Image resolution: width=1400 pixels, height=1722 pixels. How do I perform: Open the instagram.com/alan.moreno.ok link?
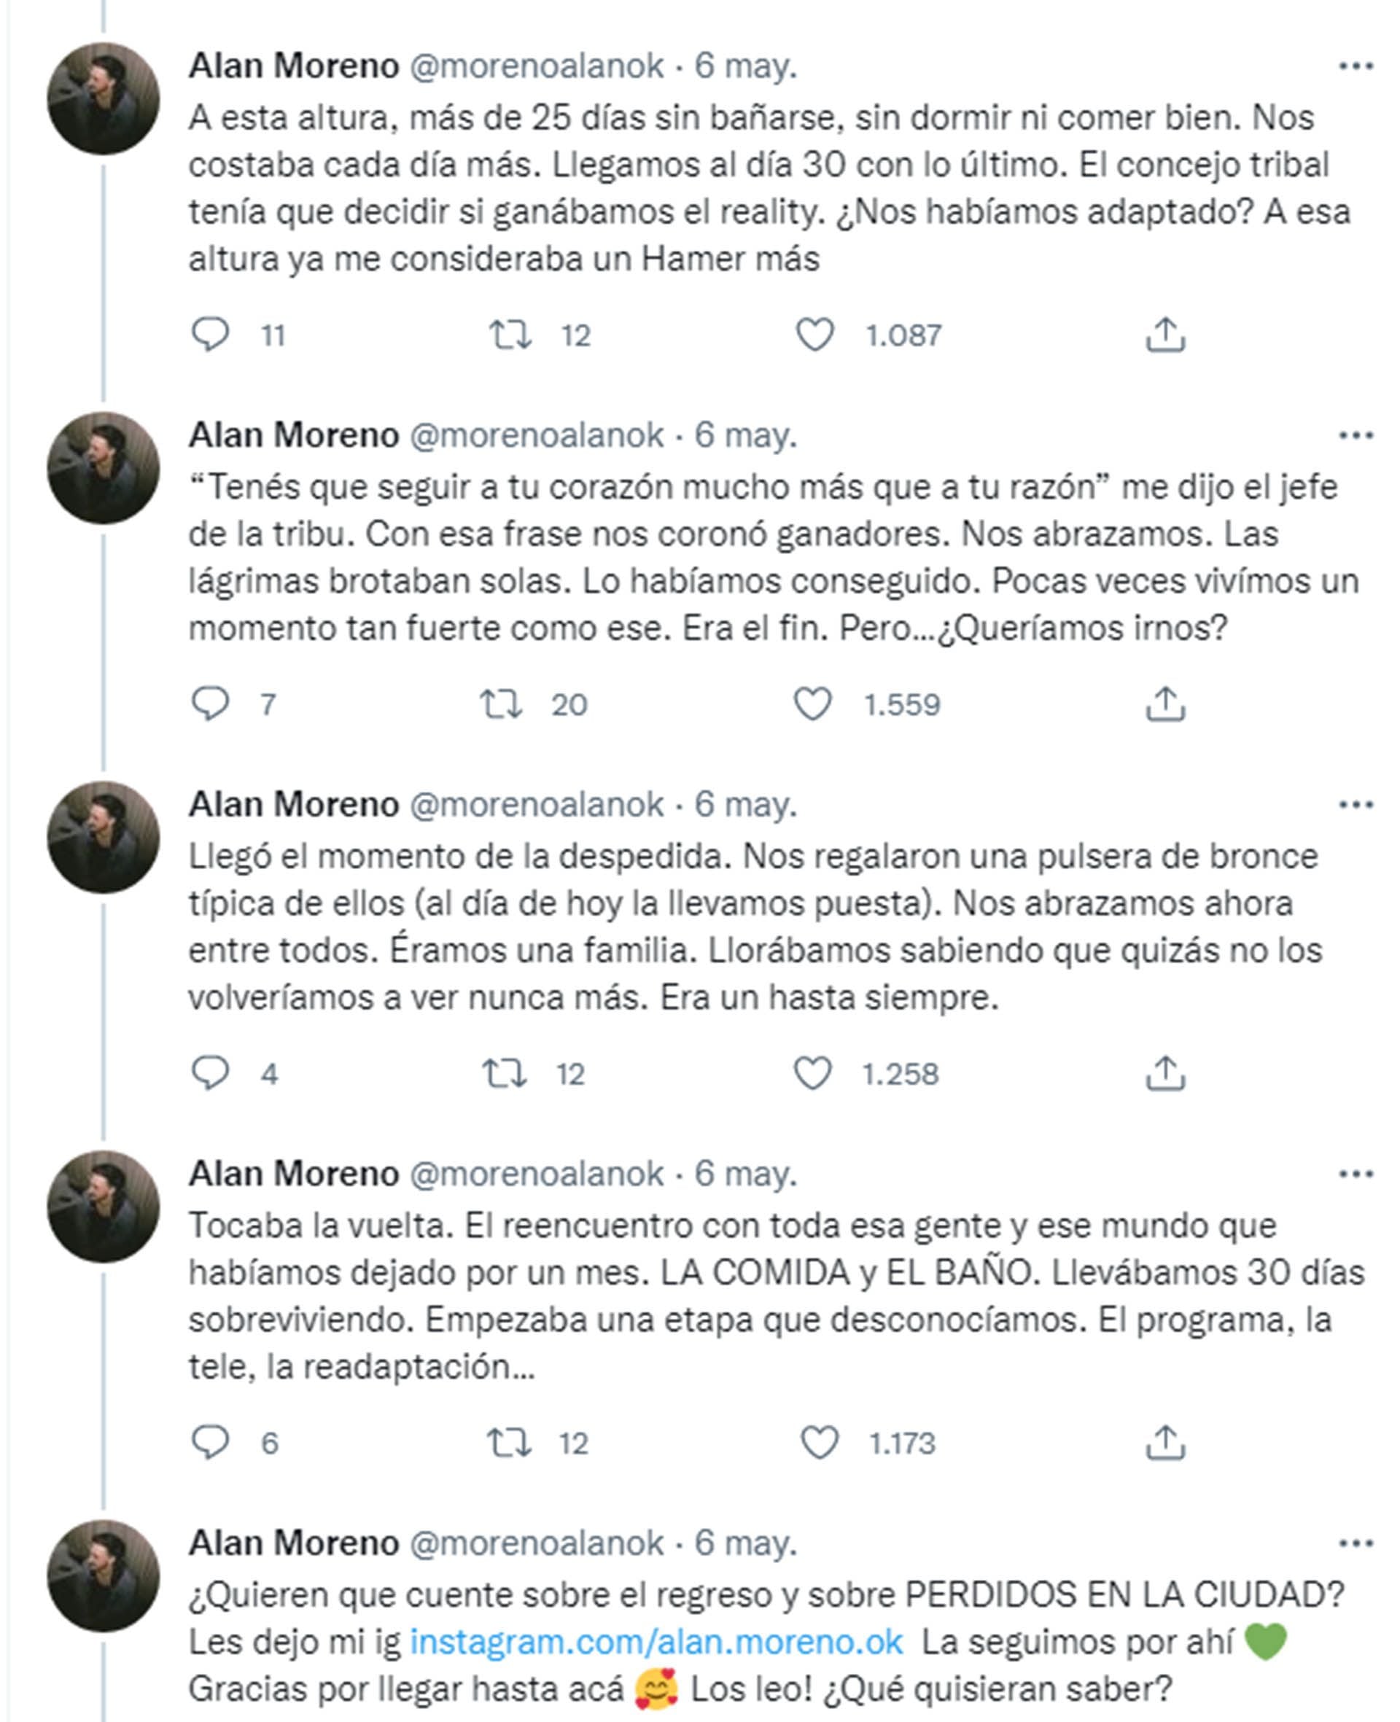pyautogui.click(x=656, y=1643)
